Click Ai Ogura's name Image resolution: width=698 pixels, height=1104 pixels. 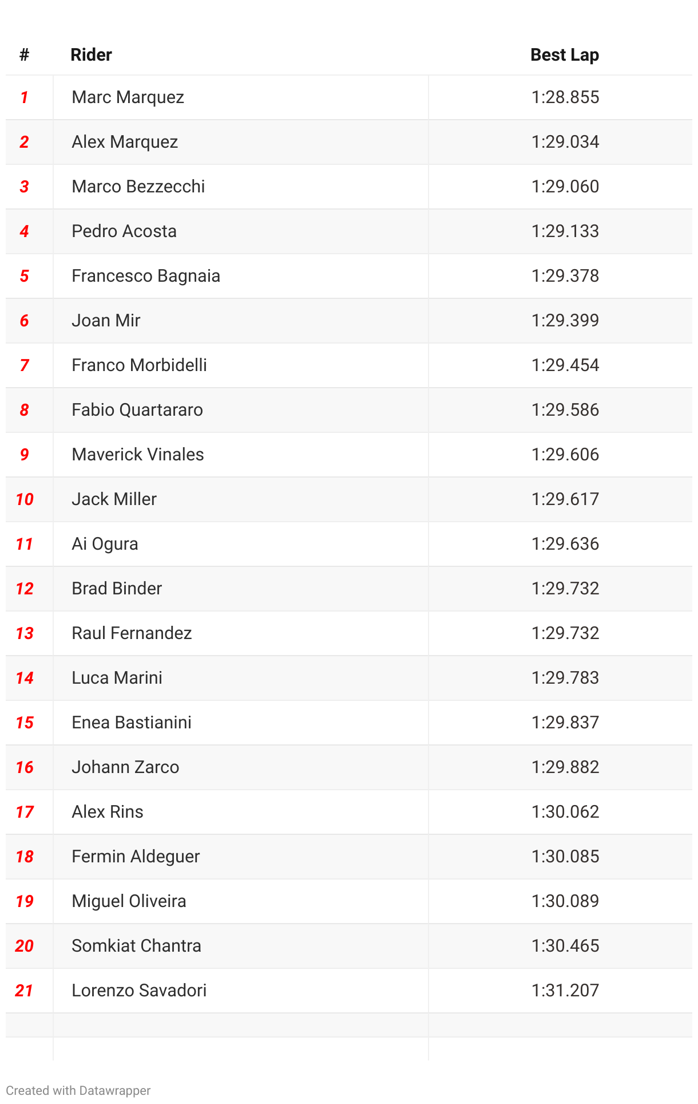105,544
